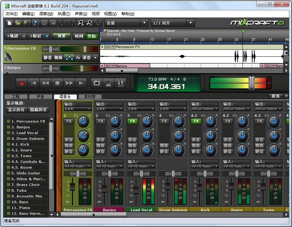This screenshot has height=227, width=292.
Task: Open the volume automation type dropdown
Action: point(127,23)
